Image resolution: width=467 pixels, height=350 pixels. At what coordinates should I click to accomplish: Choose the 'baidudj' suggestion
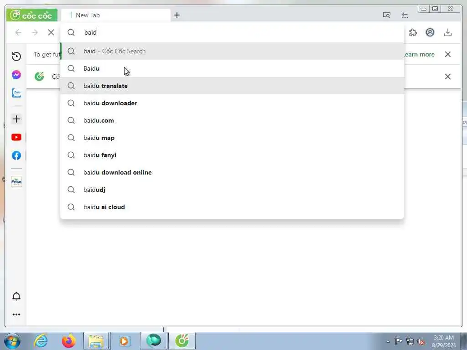tap(232, 190)
